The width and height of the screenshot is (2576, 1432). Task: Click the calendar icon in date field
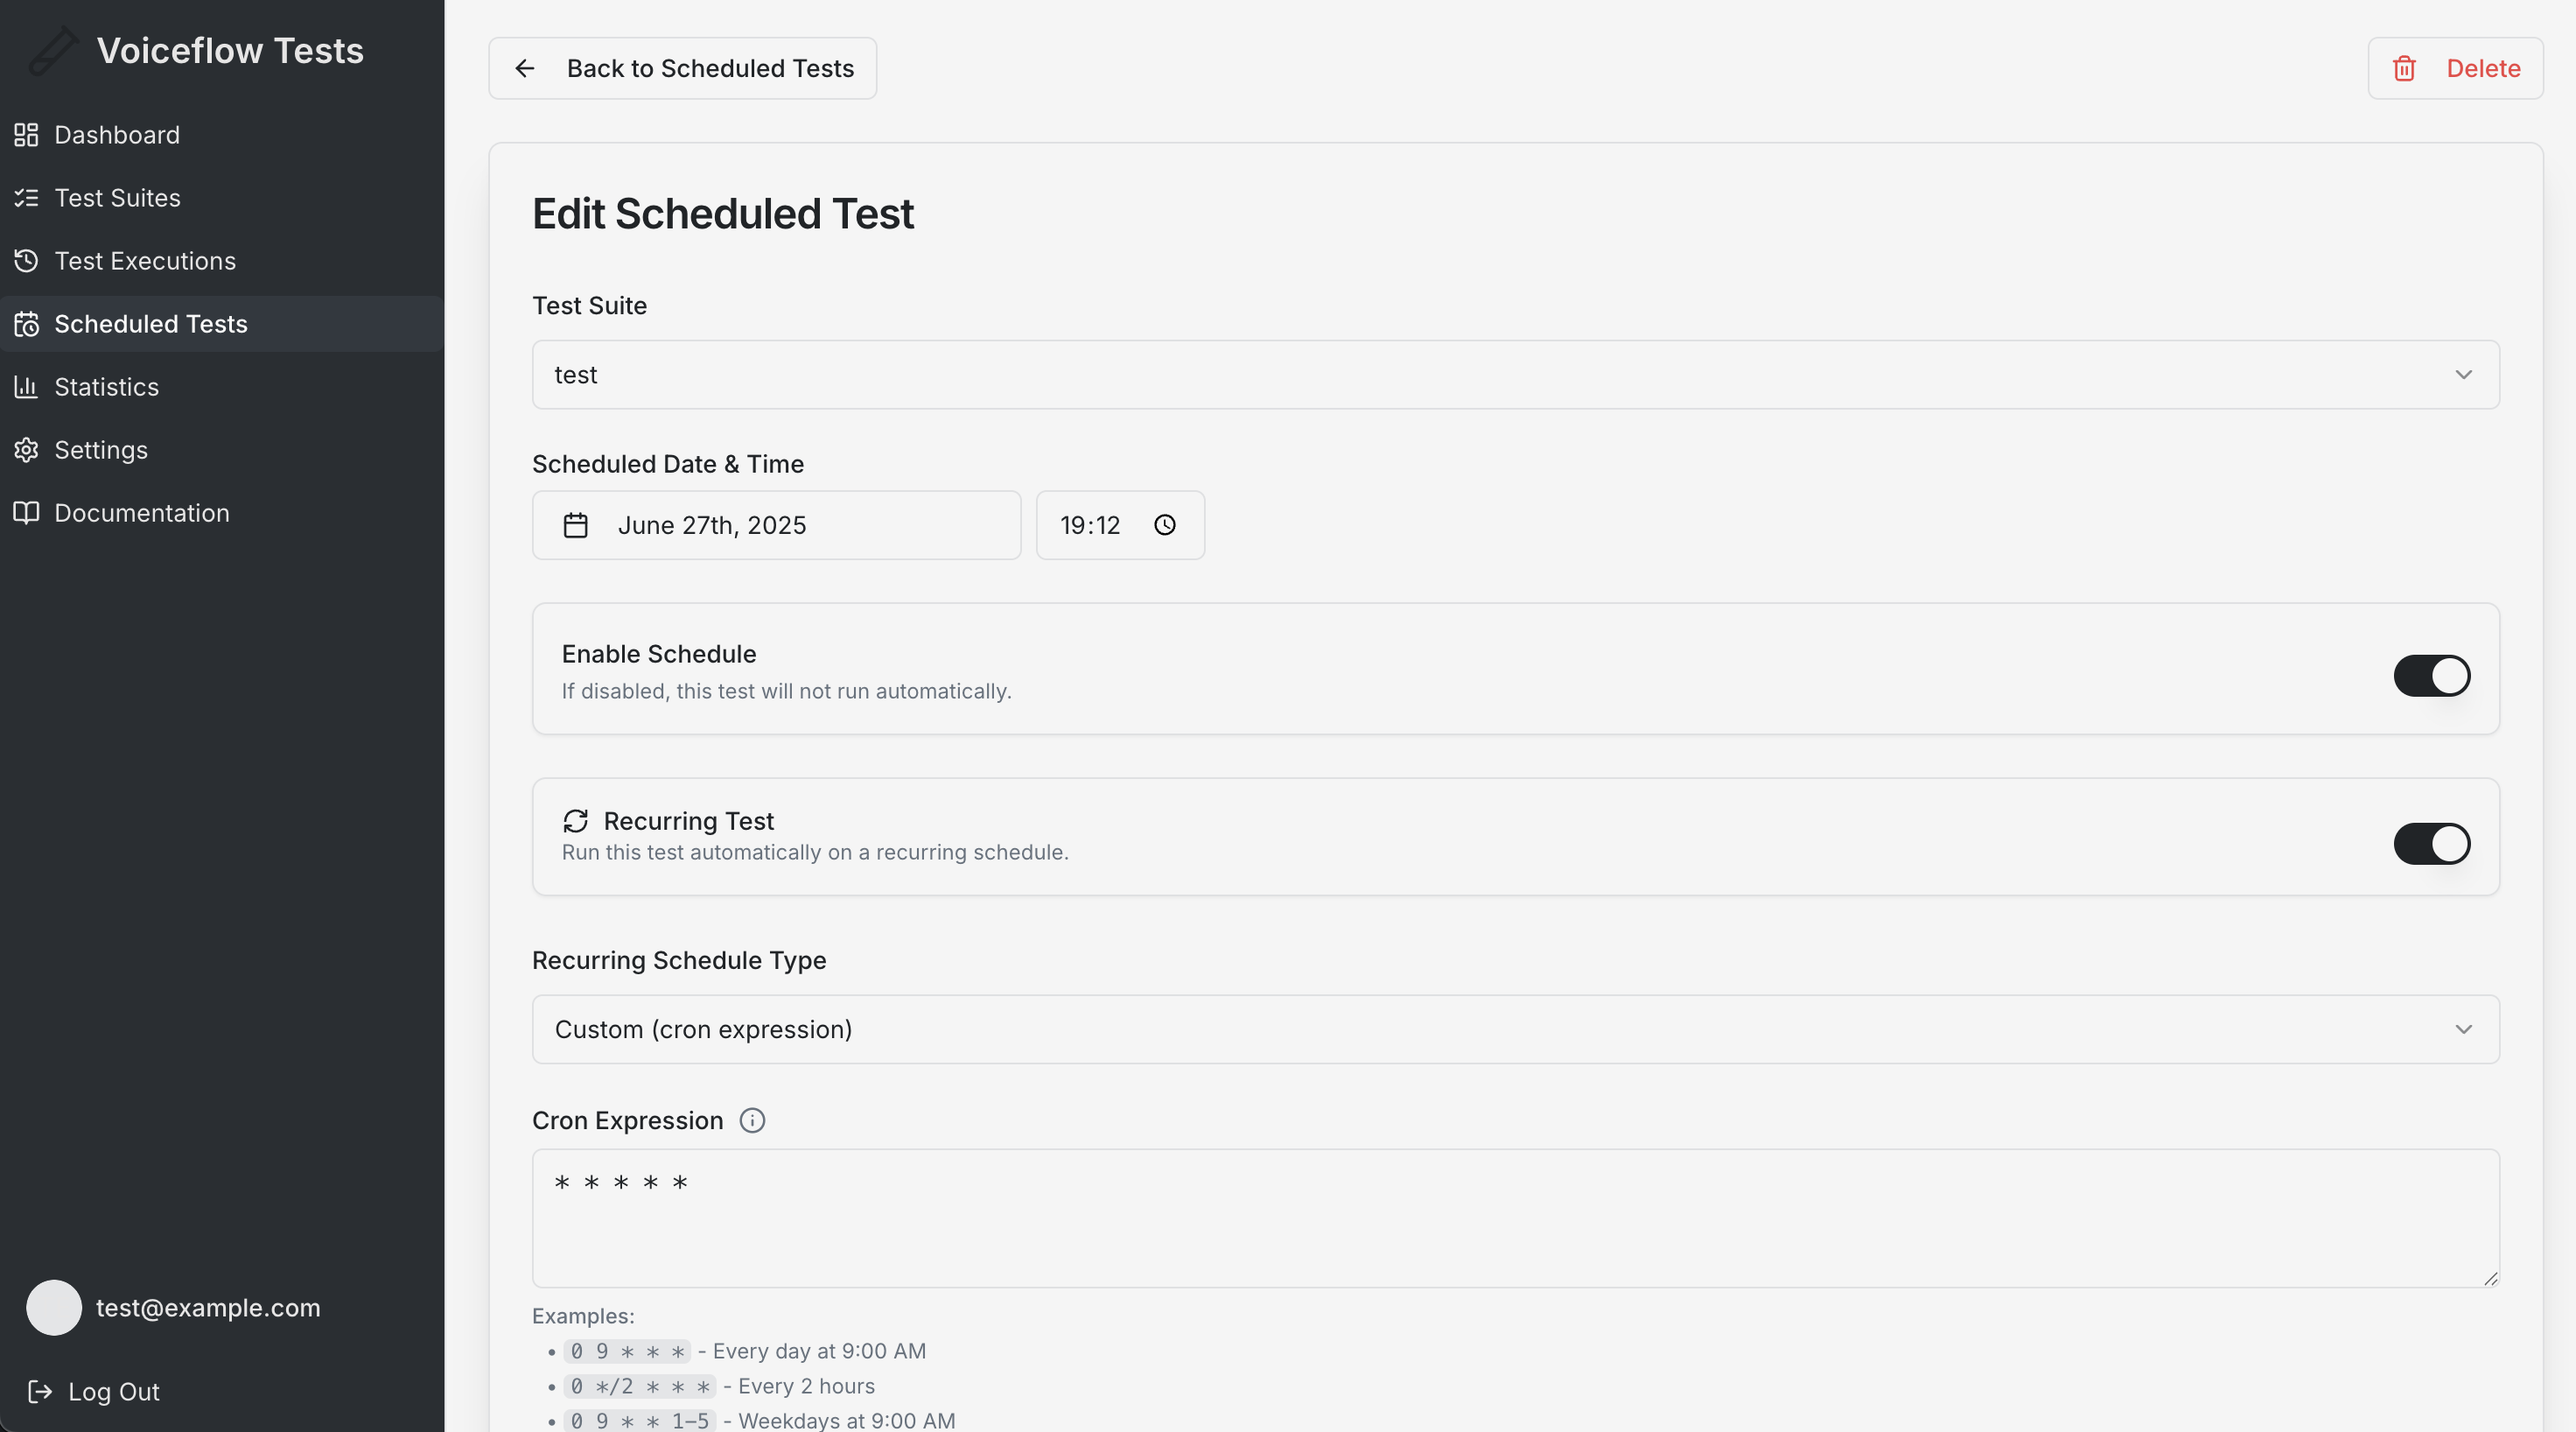click(x=576, y=525)
